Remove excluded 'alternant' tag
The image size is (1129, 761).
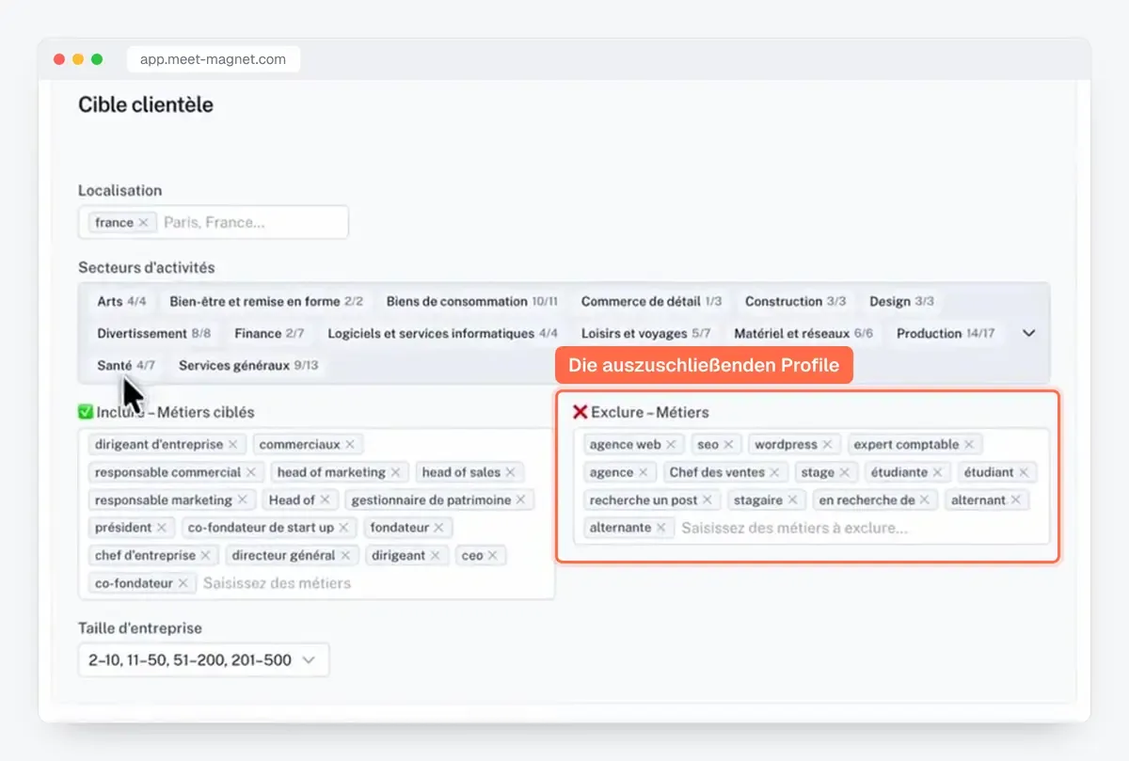click(1015, 500)
